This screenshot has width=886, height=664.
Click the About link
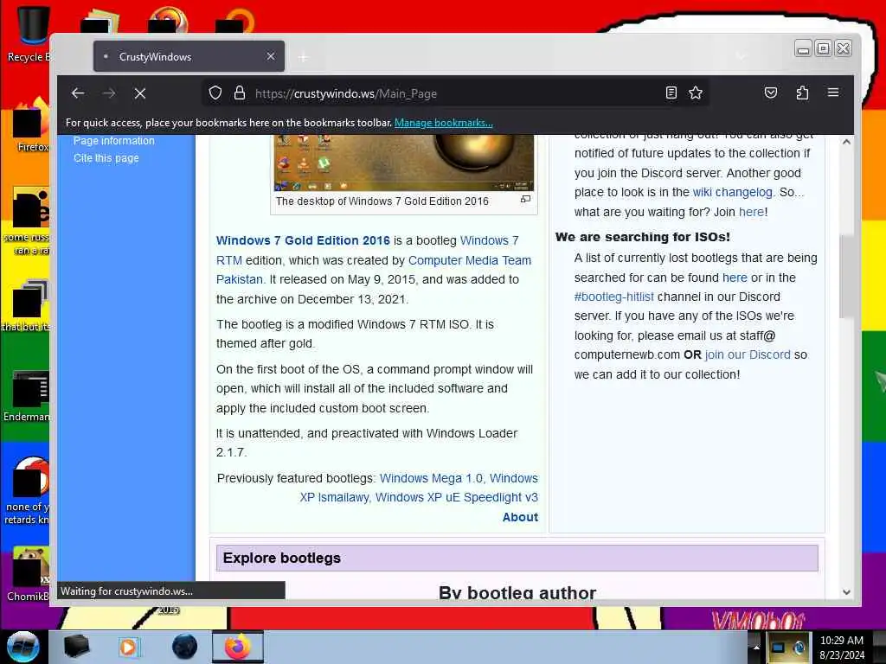coord(520,517)
